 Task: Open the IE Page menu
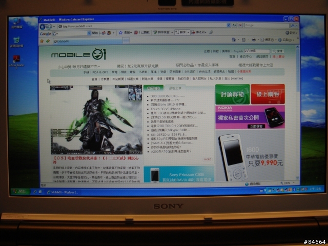tap(268, 40)
